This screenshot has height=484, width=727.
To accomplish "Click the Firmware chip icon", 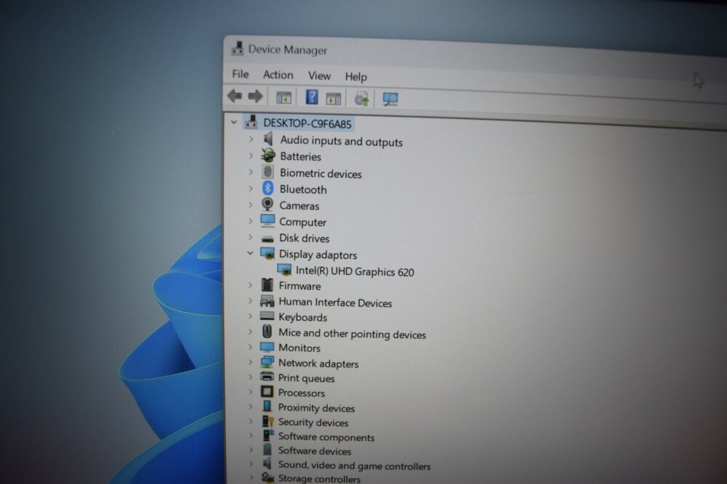I will (x=267, y=285).
